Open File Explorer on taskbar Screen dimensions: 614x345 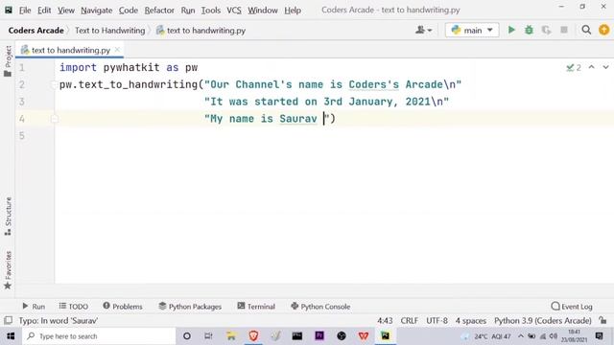pos(231,336)
